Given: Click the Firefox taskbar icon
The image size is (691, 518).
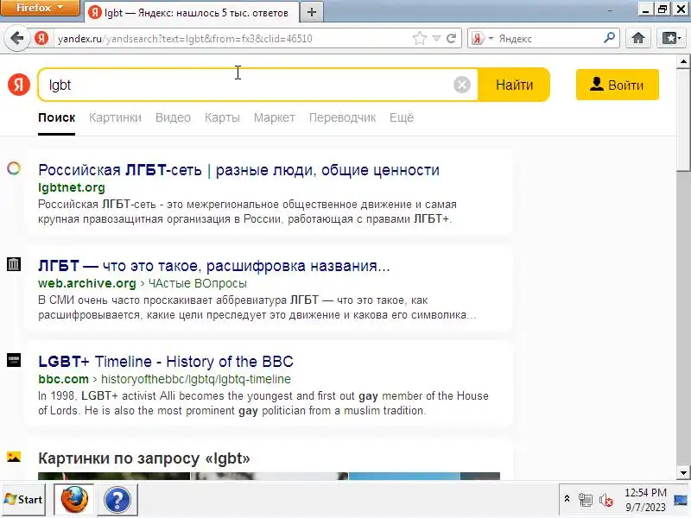Looking at the screenshot, I should click(74, 500).
